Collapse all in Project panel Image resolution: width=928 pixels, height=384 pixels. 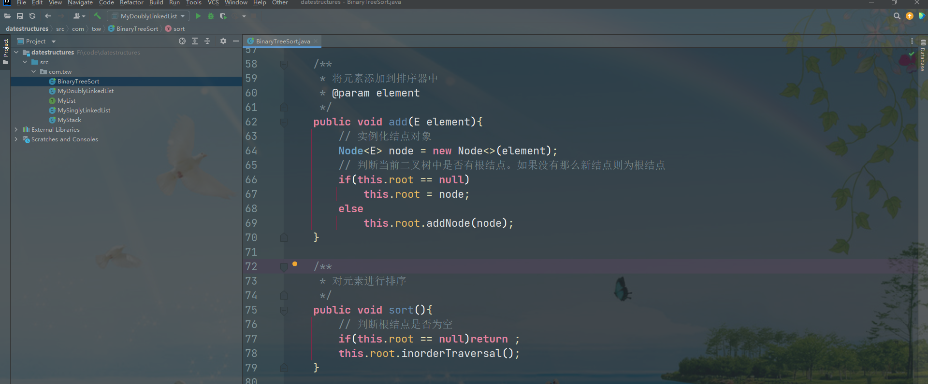click(x=207, y=41)
